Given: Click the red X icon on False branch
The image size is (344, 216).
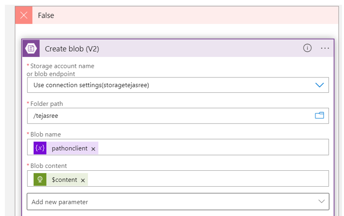Looking at the screenshot, I should pyautogui.click(x=24, y=15).
